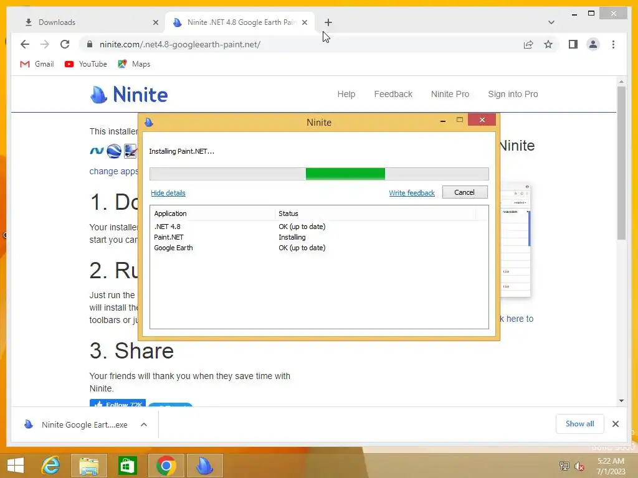The width and height of the screenshot is (638, 478).
Task: Click Write feedback link in installer
Action: (x=412, y=193)
